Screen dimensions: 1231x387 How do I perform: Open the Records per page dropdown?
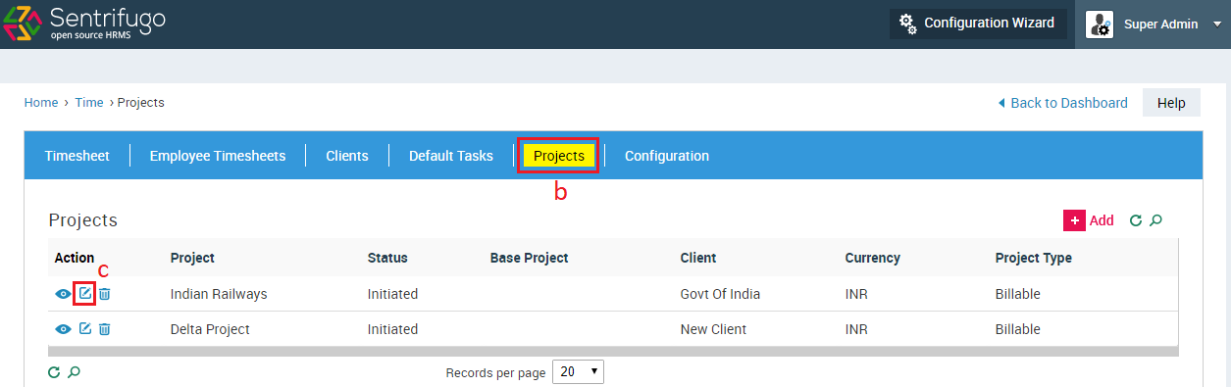tap(579, 372)
